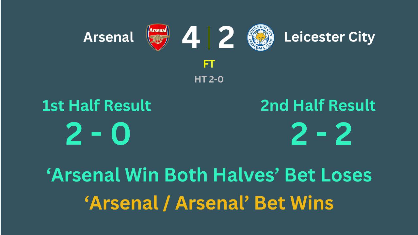Select the '2nd Half Result' heading

pyautogui.click(x=318, y=106)
